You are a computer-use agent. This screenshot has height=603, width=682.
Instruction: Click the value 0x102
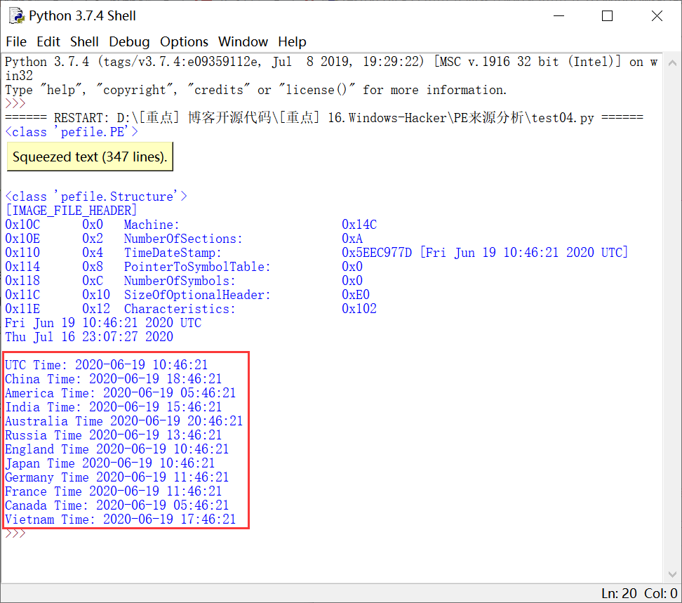[x=359, y=308]
